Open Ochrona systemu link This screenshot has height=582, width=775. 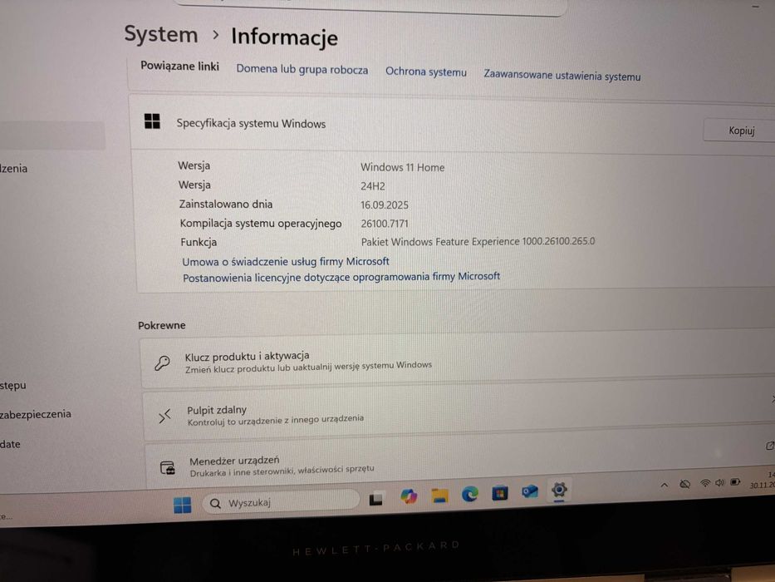[x=426, y=72]
